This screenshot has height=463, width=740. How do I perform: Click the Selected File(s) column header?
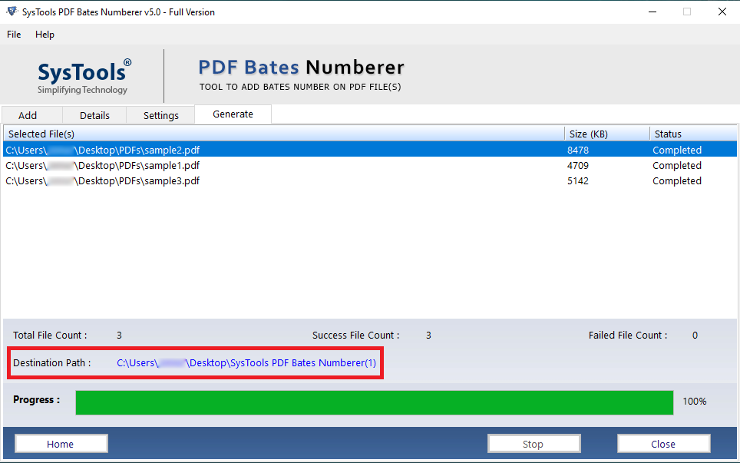[x=283, y=134]
